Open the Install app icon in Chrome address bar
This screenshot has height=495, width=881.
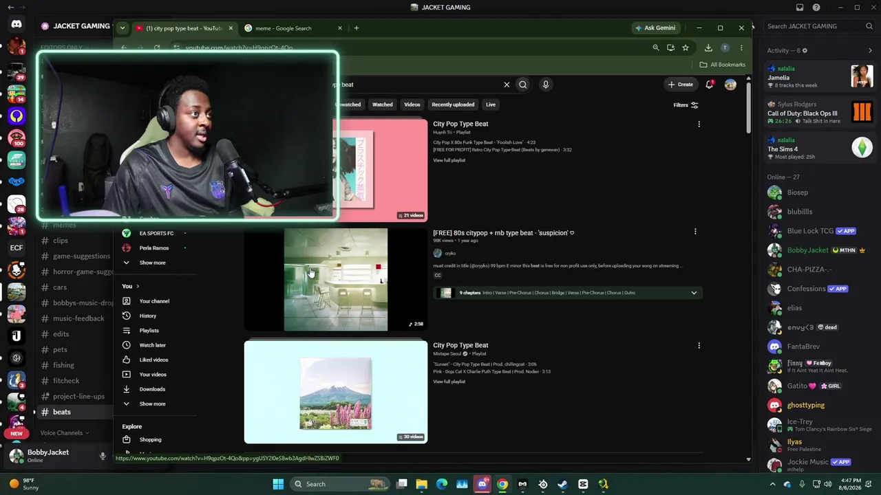[x=670, y=47]
